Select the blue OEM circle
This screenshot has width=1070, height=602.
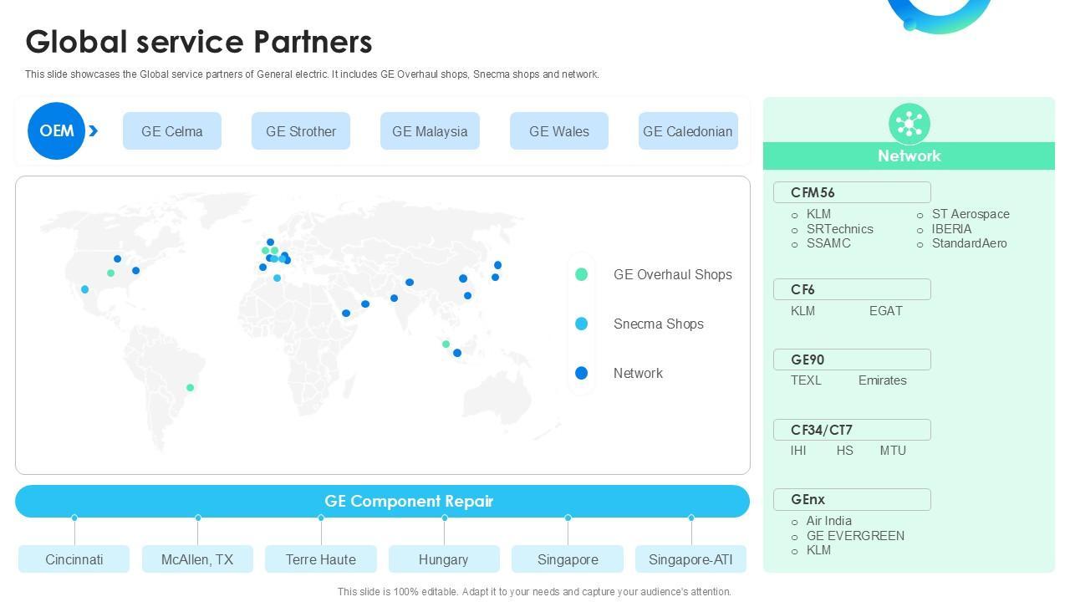pyautogui.click(x=56, y=130)
